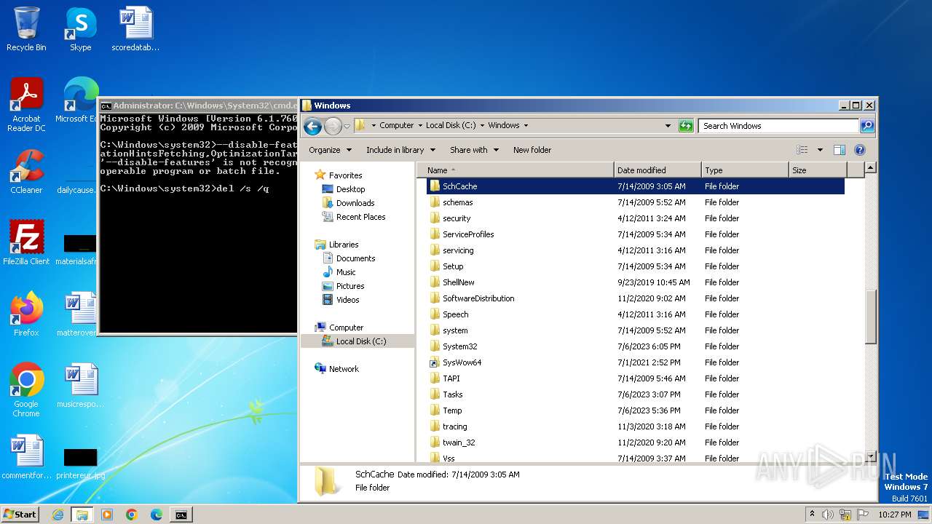Toggle the preview pane button
The height and width of the screenshot is (524, 932).
coord(839,150)
